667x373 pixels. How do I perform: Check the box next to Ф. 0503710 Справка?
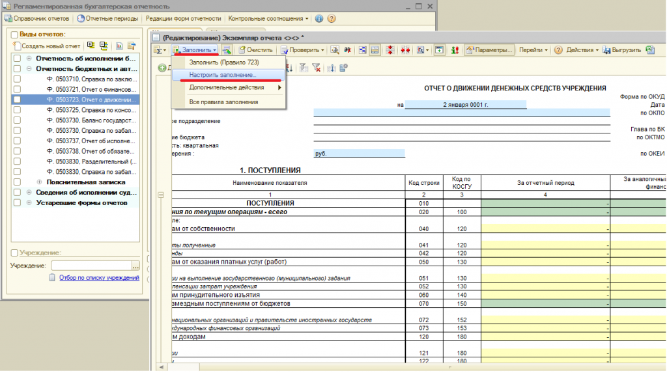click(x=17, y=79)
